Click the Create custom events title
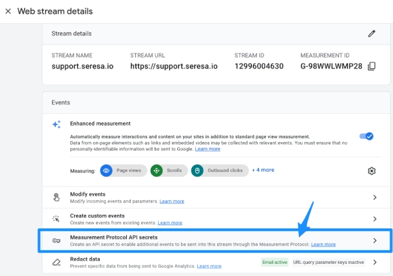 coord(97,216)
